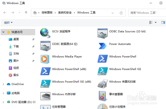Open the Windows 内存诊断 memory chip icon
166x109 pixels.
pos(45,96)
